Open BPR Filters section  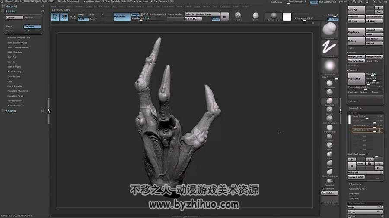point(14,67)
